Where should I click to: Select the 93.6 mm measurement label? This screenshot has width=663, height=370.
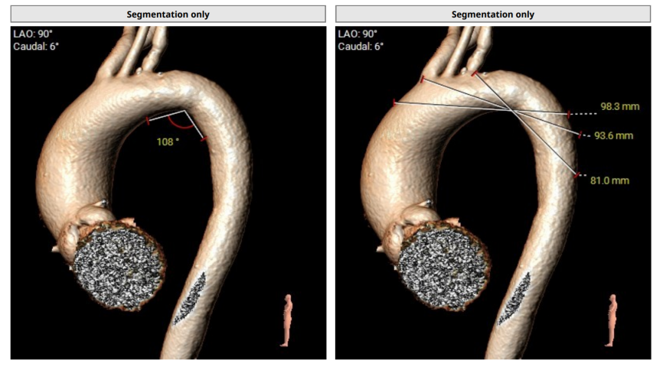[613, 135]
